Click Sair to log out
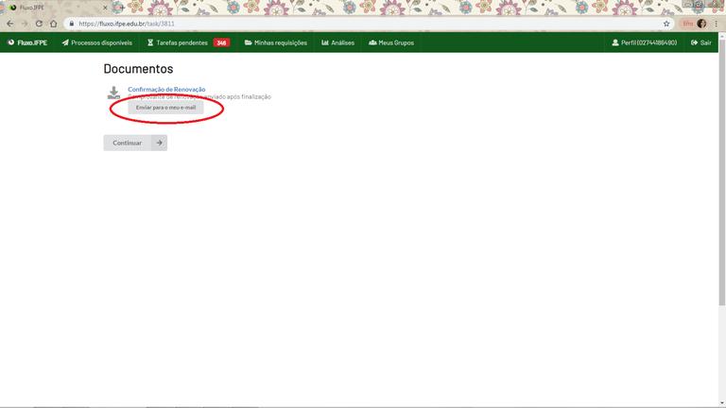This screenshot has height=408, width=726. coord(701,42)
